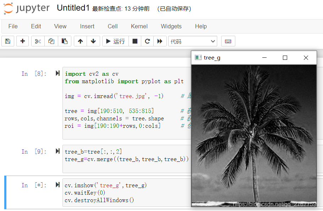Open the Cell menu

click(112, 26)
